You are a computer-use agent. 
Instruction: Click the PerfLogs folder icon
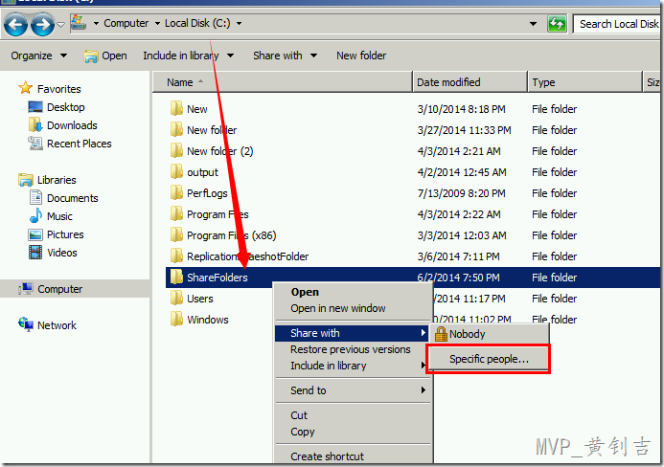tap(176, 193)
